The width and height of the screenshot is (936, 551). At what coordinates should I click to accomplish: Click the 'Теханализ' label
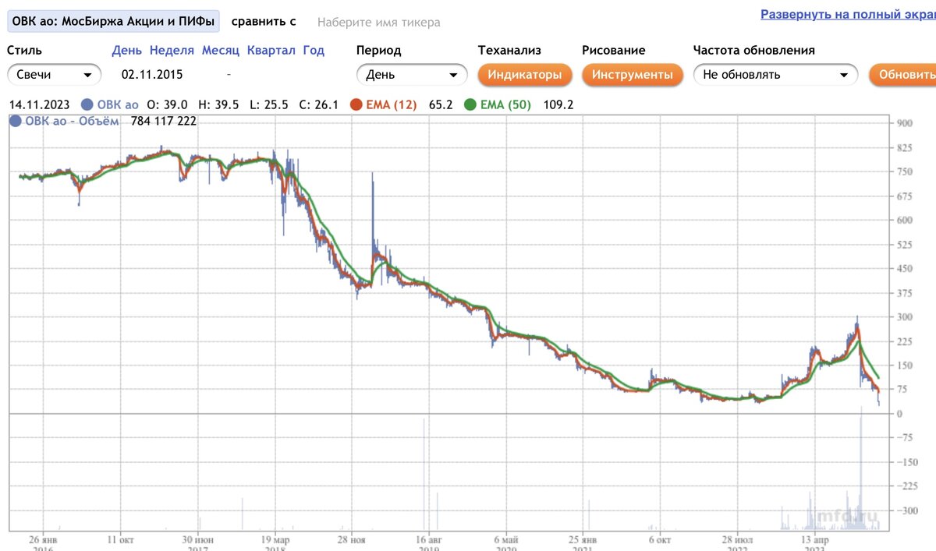509,50
